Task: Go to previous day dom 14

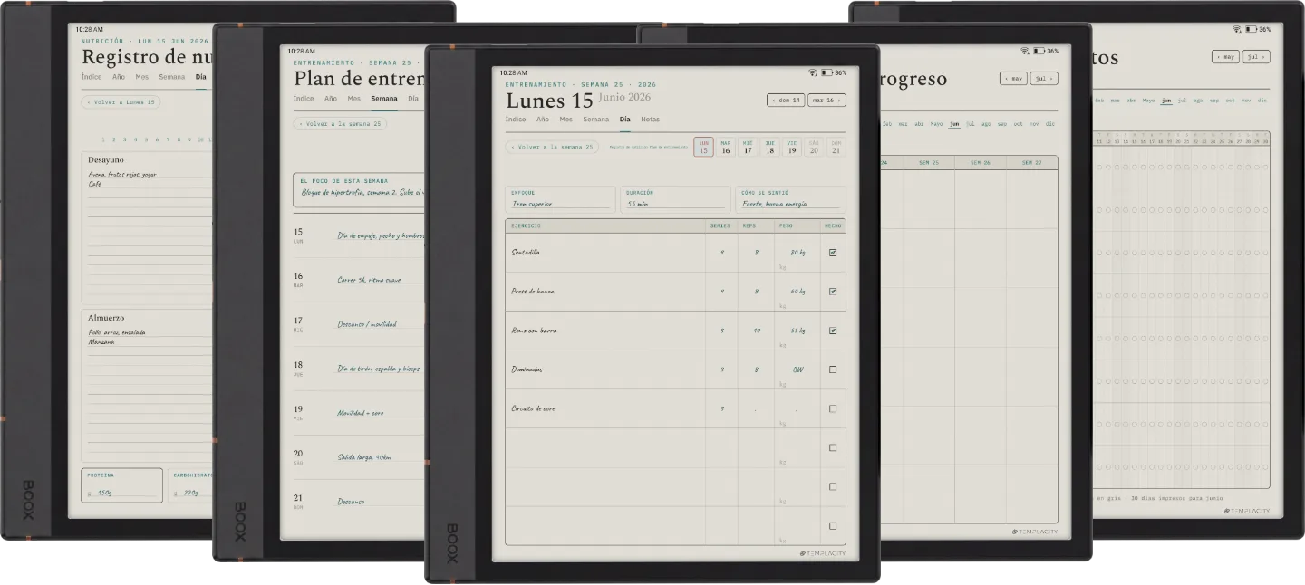Action: click(786, 100)
